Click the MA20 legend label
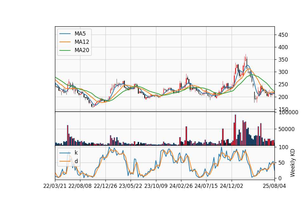Screen dimensions: 305x219 click(x=82, y=50)
